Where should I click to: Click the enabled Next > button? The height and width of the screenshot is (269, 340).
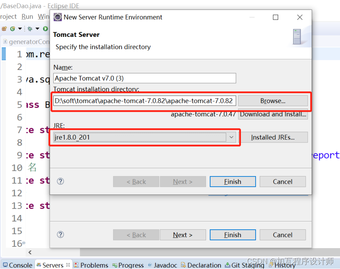(183, 235)
